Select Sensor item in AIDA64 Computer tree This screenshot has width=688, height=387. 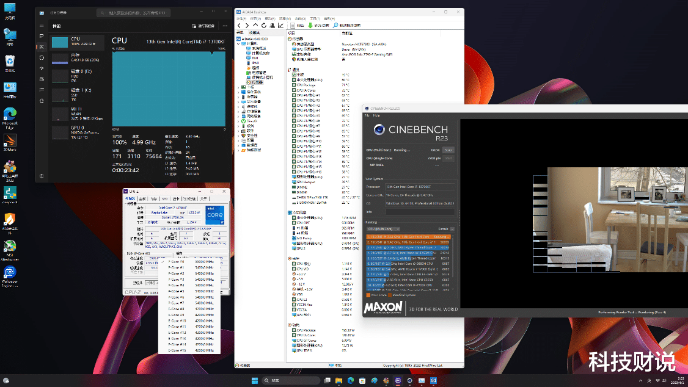(x=255, y=82)
